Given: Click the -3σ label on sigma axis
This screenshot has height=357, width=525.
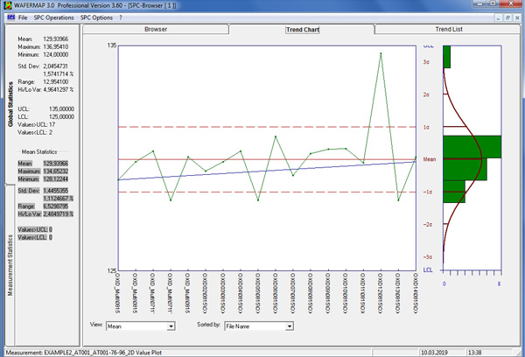Looking at the screenshot, I should 428,257.
